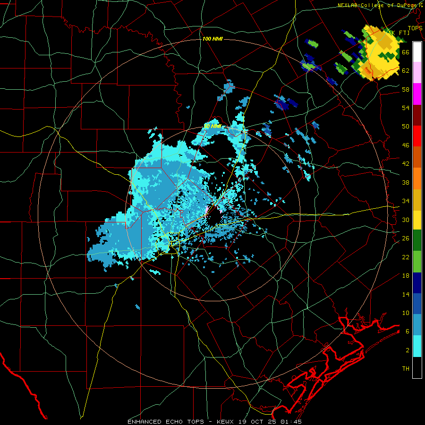Viewport: 425px width, 425px height.
Task: Click the '50' legend value
Action: (x=406, y=126)
